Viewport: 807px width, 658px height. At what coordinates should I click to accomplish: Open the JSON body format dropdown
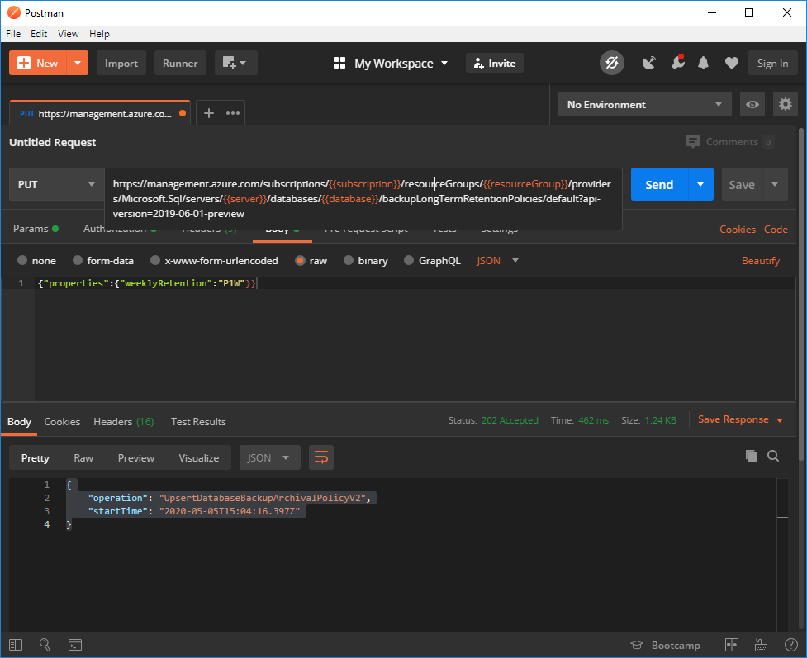click(497, 260)
